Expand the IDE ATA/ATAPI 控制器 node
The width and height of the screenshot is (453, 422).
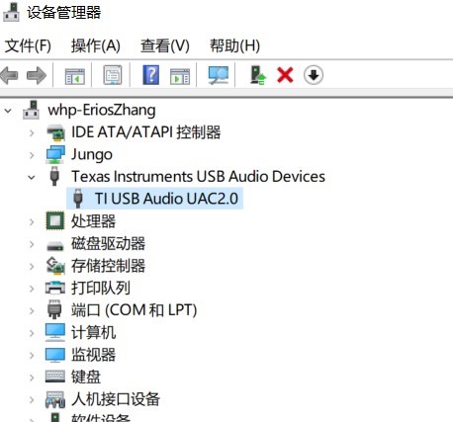pos(32,133)
